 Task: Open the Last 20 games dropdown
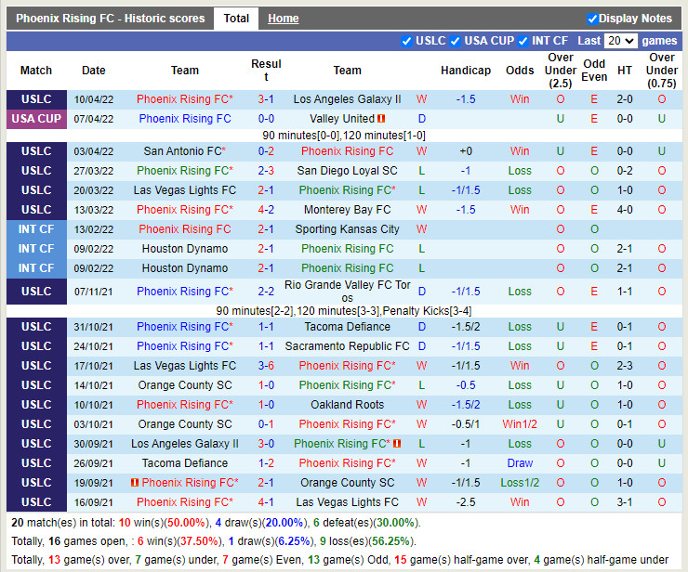620,41
